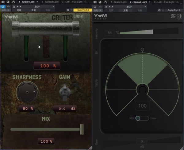Go to previous preset in Grater Light window

[x=17, y=7]
